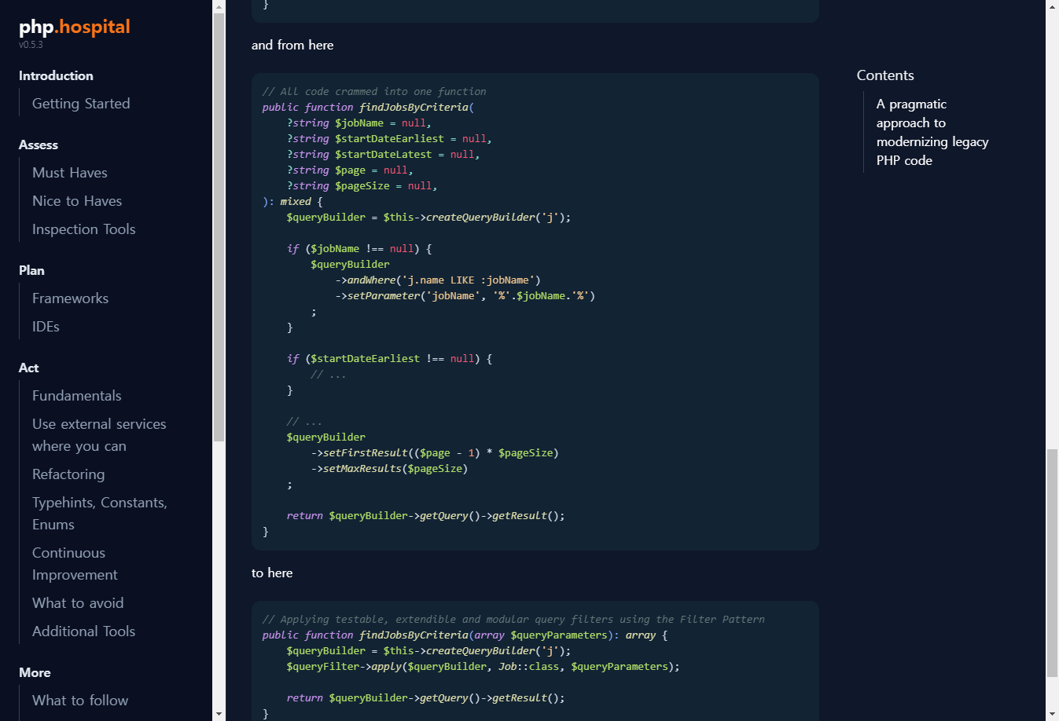
Task: Open Nice to Haves page
Action: (77, 201)
